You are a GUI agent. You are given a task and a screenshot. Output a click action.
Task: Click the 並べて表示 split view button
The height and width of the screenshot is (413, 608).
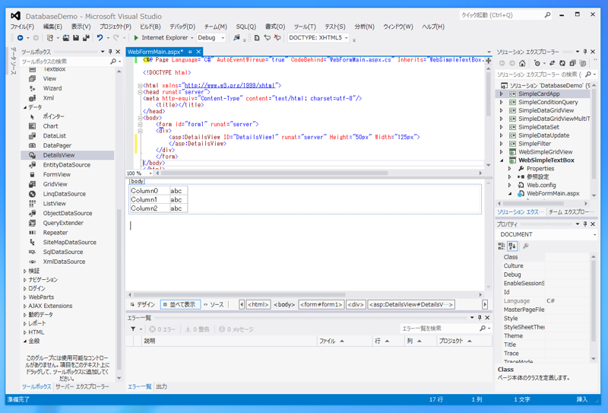pyautogui.click(x=180, y=305)
